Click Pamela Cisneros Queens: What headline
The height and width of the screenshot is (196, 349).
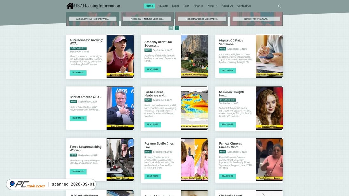click(x=231, y=145)
